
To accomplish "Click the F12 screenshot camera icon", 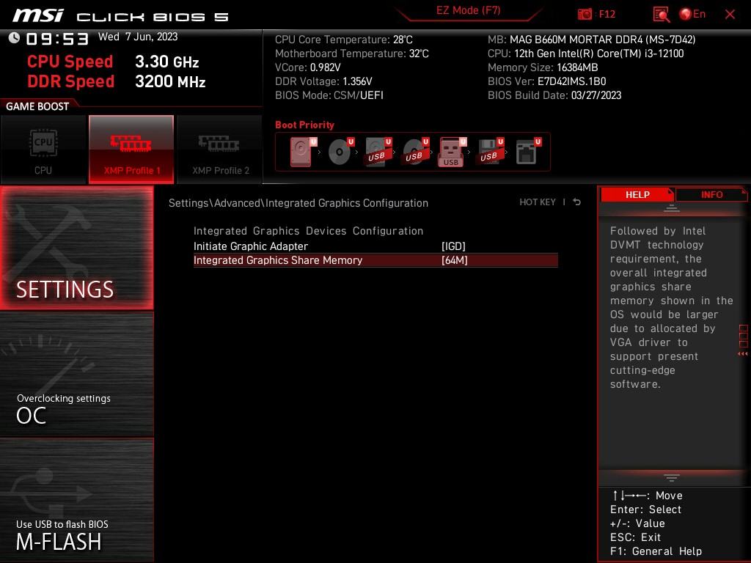I will [x=585, y=14].
